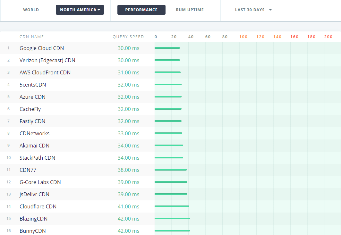Image resolution: width=341 pixels, height=235 pixels.
Task: Click the Azure CDN speed bar
Action: pos(168,97)
